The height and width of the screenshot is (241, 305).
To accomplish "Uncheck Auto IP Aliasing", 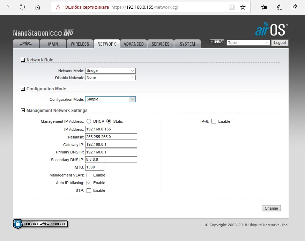I will (89, 183).
